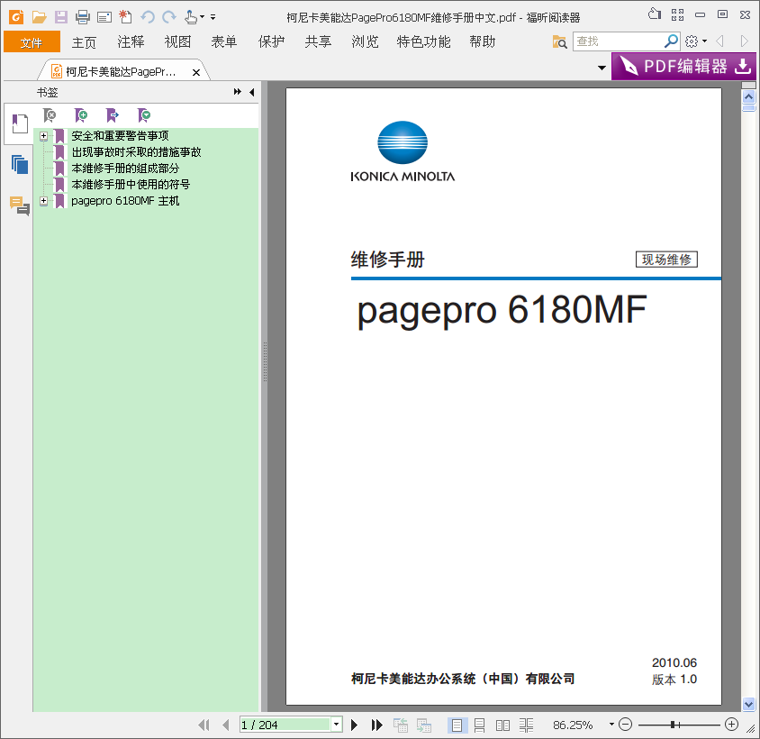
Task: Select the pagepro 6180MF 主机 bookmark
Action: point(125,200)
